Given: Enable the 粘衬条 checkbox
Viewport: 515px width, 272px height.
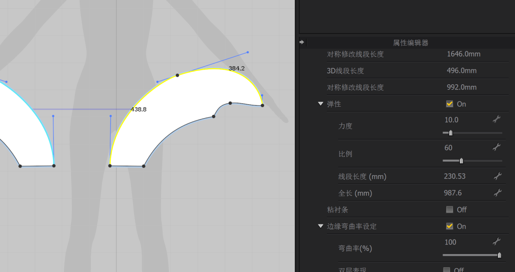Looking at the screenshot, I should point(450,209).
